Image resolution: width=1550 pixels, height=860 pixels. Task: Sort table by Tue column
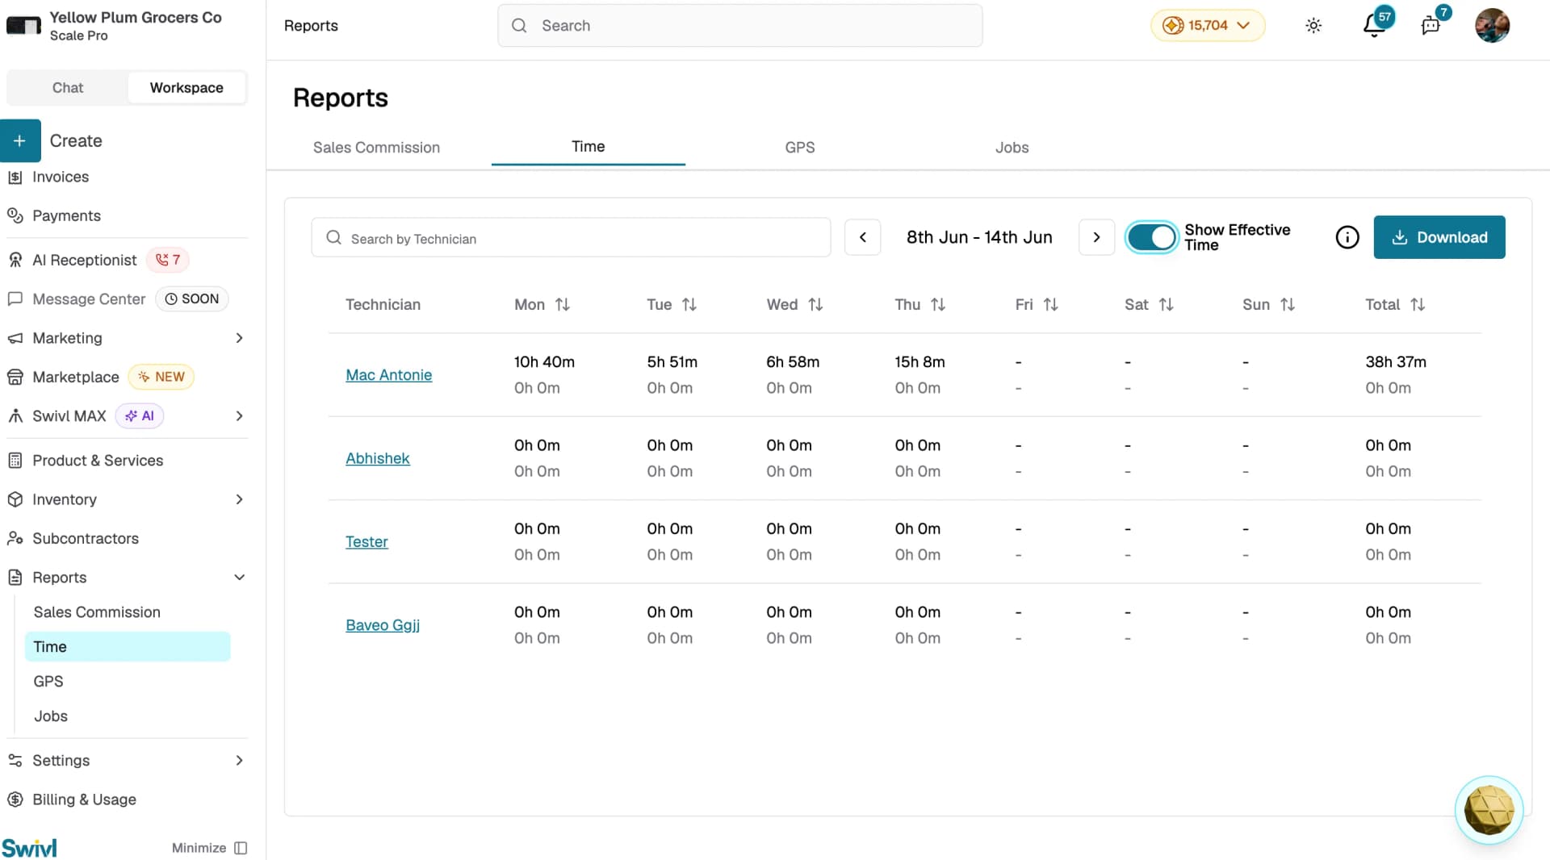[x=689, y=304]
